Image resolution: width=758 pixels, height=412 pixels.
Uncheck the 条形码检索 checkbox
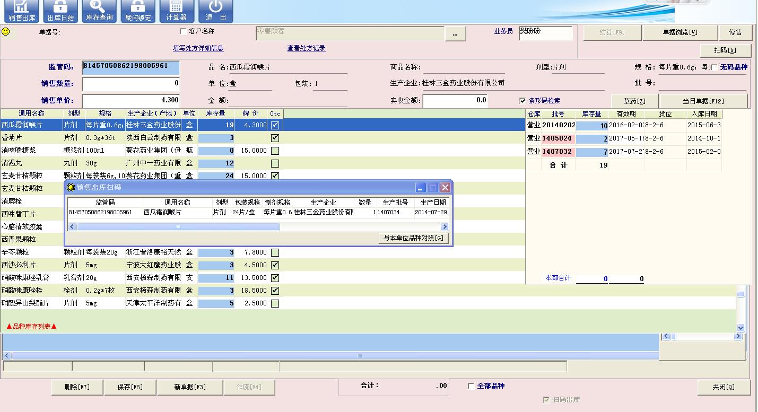click(522, 101)
